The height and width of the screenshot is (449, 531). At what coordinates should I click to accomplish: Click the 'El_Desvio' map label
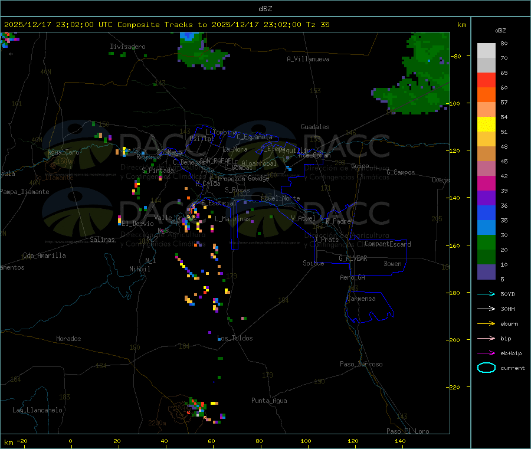point(138,224)
